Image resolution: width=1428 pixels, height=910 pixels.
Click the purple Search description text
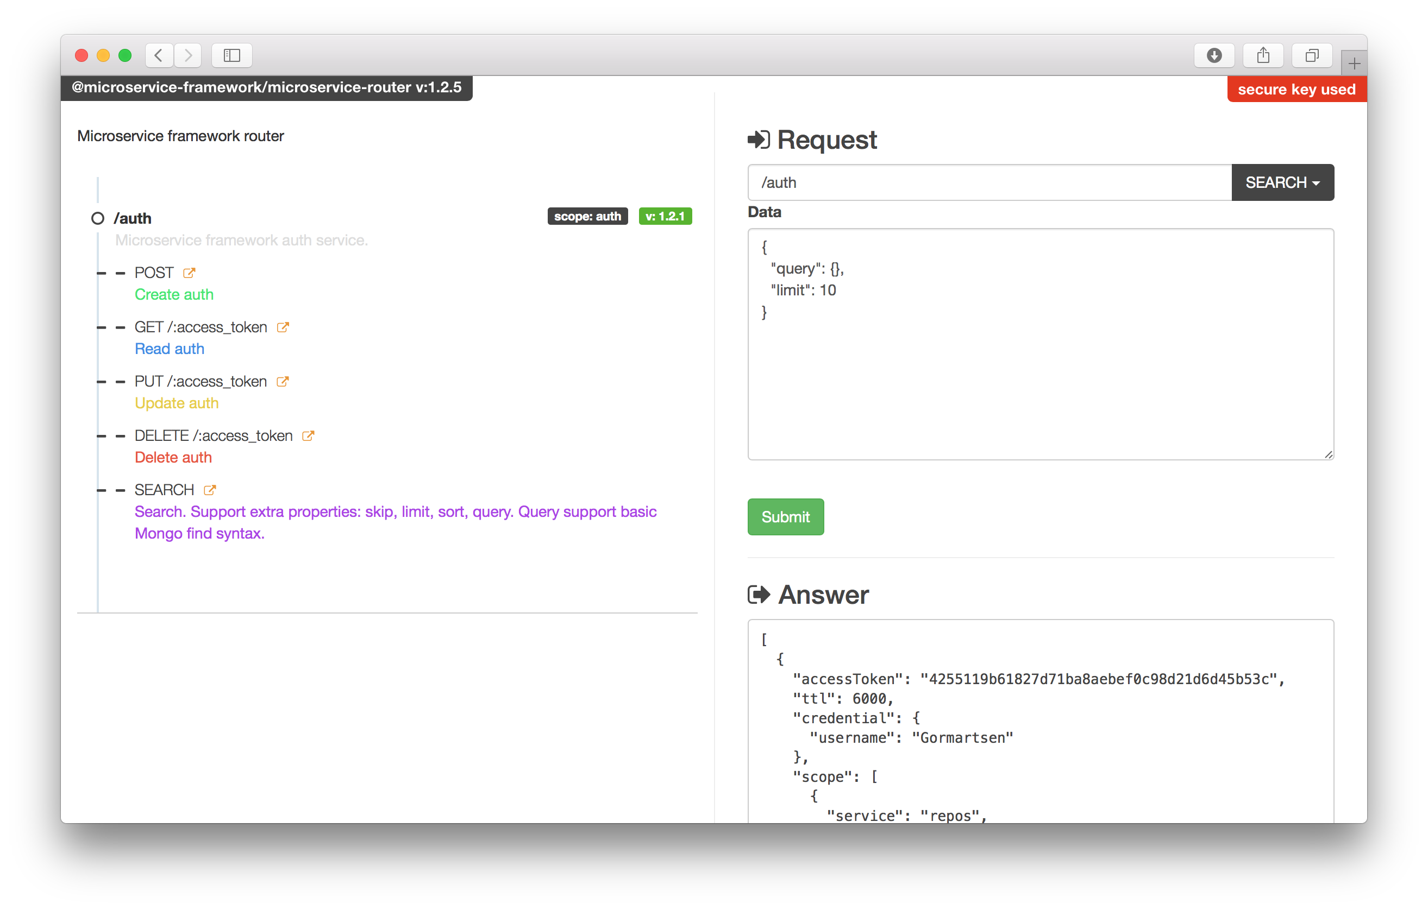396,522
